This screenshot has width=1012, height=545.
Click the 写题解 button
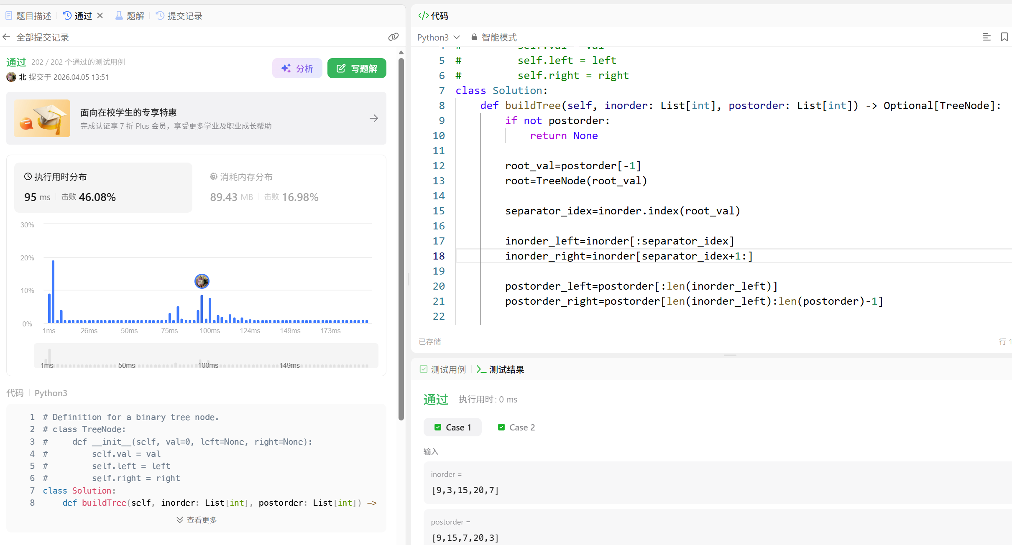[x=357, y=68]
